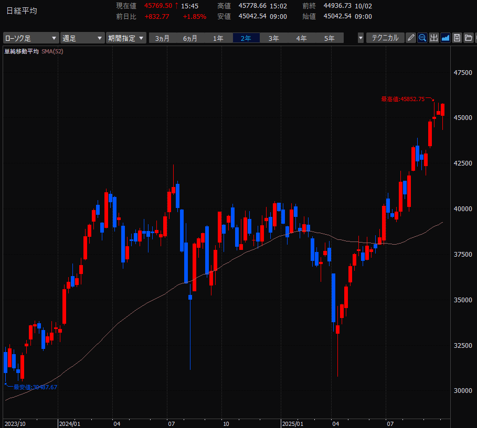Image resolution: width=477 pixels, height=428 pixels.
Task: Select the 2年 period tab
Action: click(x=246, y=38)
